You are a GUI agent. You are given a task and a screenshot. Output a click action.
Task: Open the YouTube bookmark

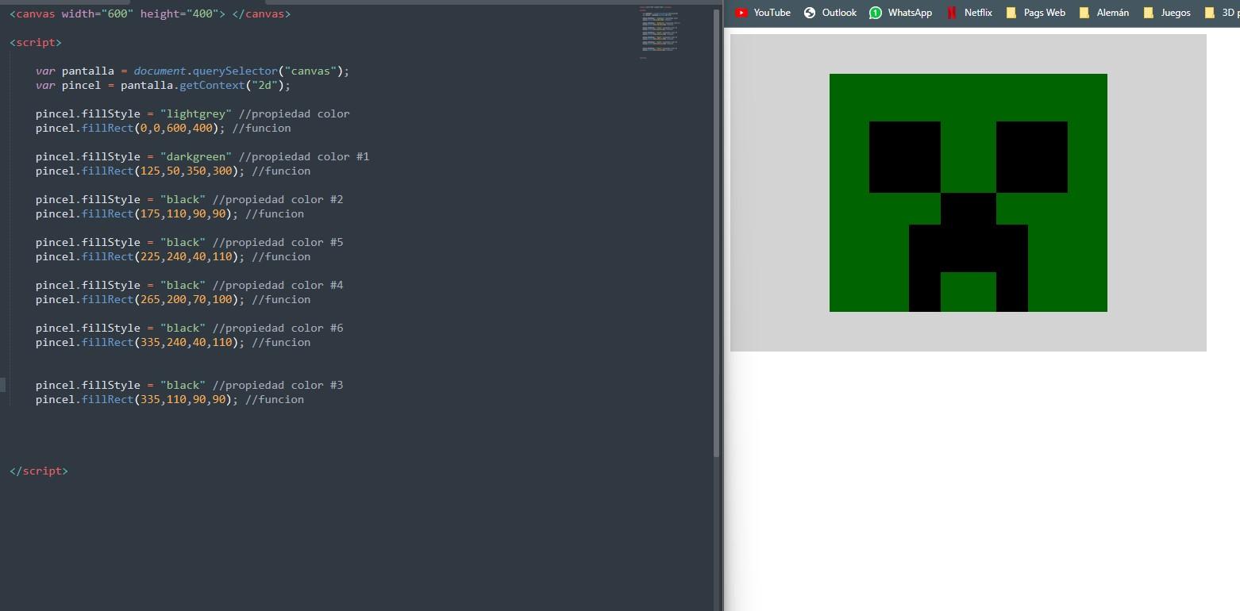point(763,13)
